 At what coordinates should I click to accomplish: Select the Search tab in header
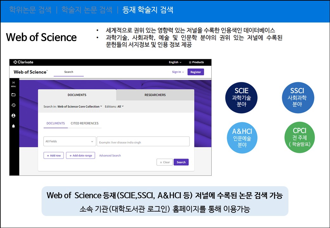pyautogui.click(x=69, y=72)
